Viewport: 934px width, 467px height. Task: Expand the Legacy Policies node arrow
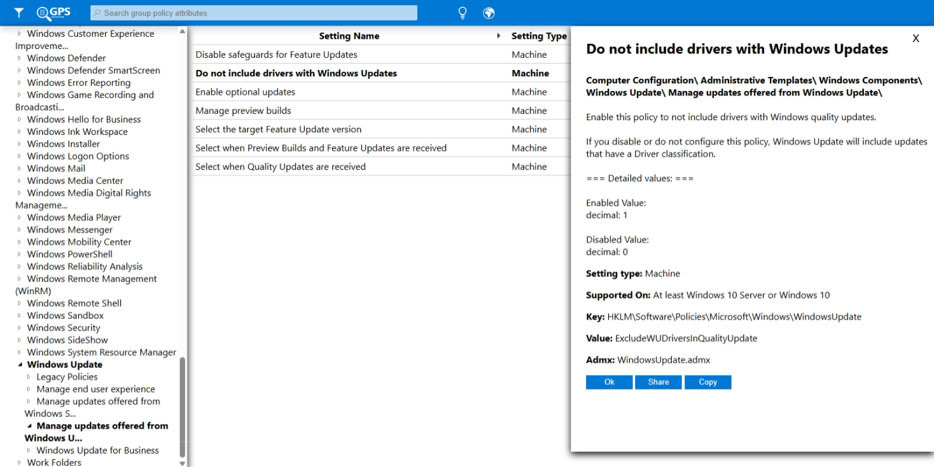(x=29, y=377)
